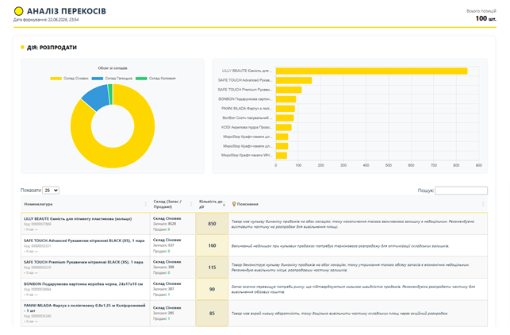The image size is (510, 335).
Task: Click into the Пошук search field
Action: pos(461,191)
